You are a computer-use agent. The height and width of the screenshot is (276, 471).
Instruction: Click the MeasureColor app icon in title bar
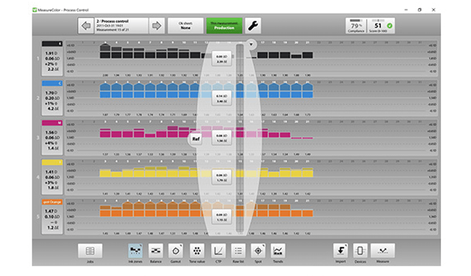[35, 10]
